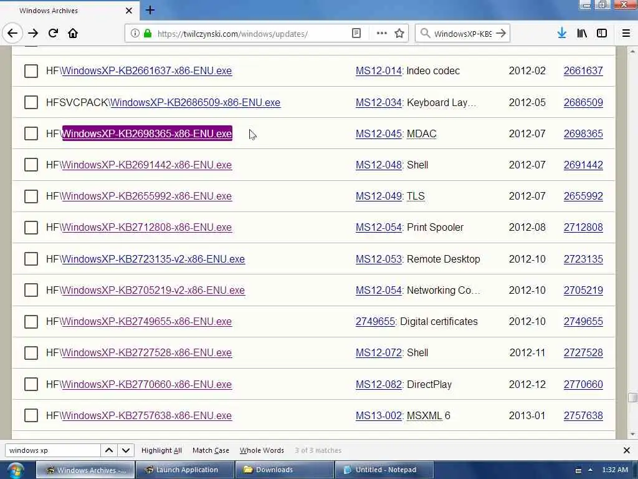Screen dimensions: 638x479
Task: Open the Firefox home page
Action: 73,34
